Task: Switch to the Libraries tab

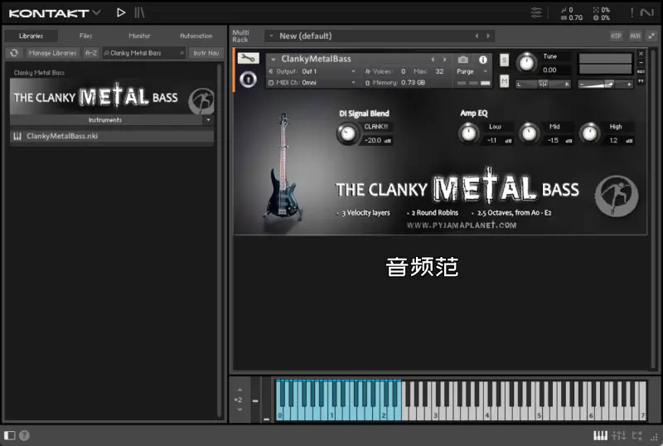Action: coord(31,36)
